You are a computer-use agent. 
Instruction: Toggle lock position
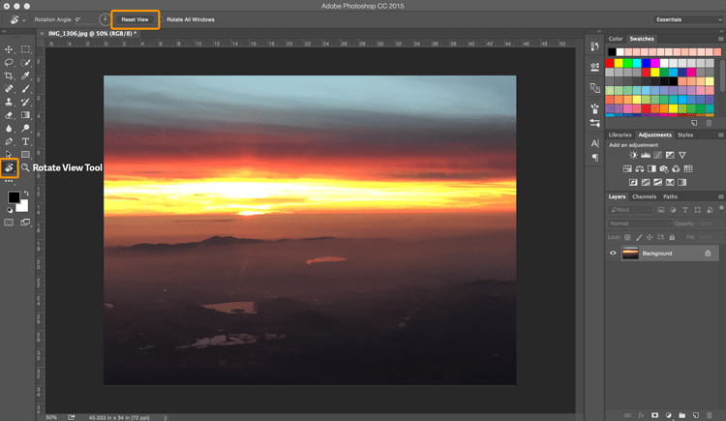[x=650, y=237]
